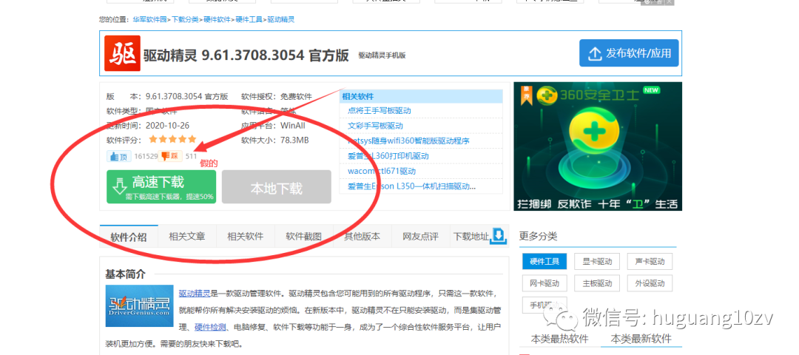Click the 华军软件园 breadcrumb link

point(149,19)
